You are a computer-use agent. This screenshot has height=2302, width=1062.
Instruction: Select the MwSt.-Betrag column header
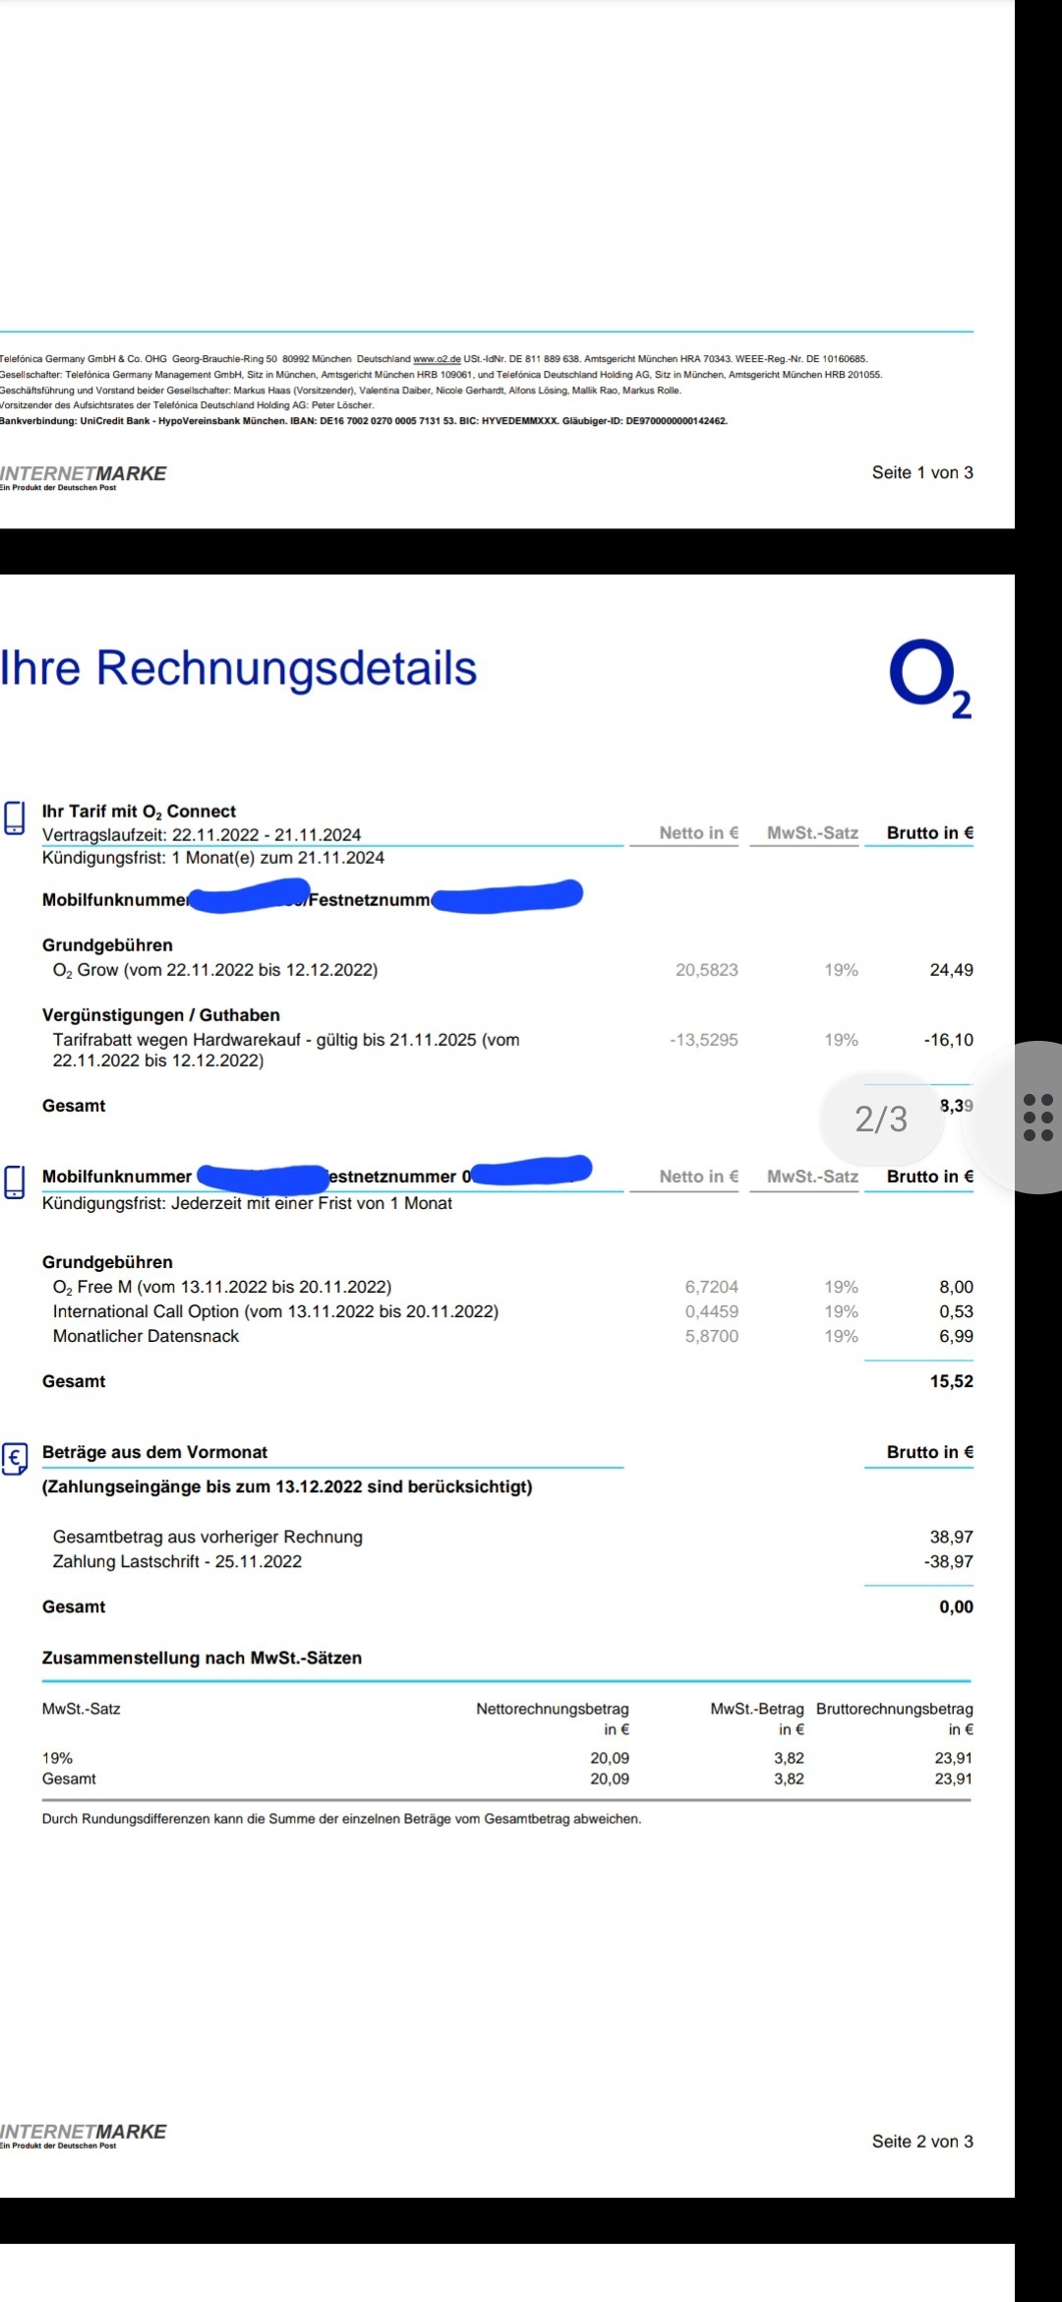point(757,1719)
